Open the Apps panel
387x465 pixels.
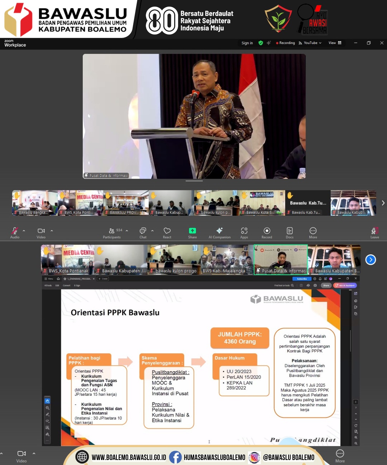pyautogui.click(x=244, y=232)
